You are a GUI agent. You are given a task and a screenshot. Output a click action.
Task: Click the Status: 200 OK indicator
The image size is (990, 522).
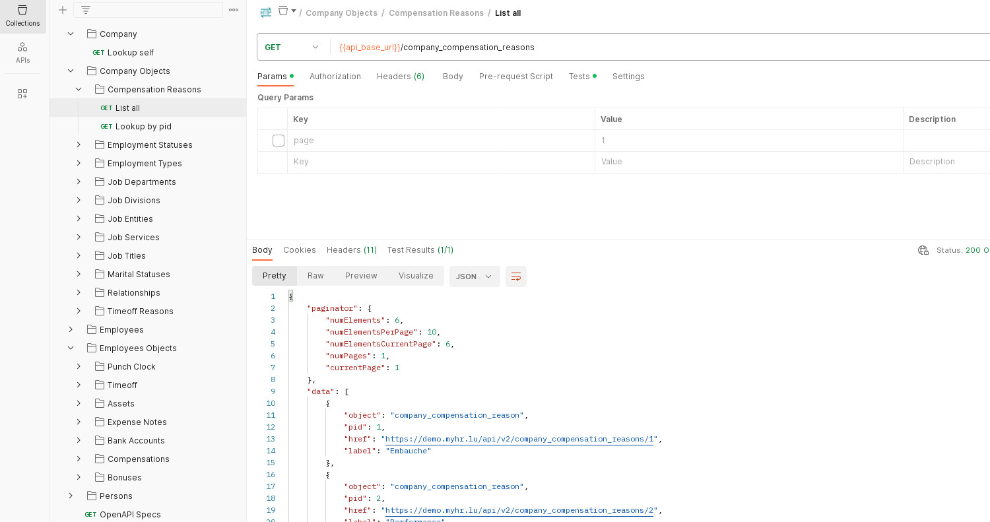coord(963,250)
